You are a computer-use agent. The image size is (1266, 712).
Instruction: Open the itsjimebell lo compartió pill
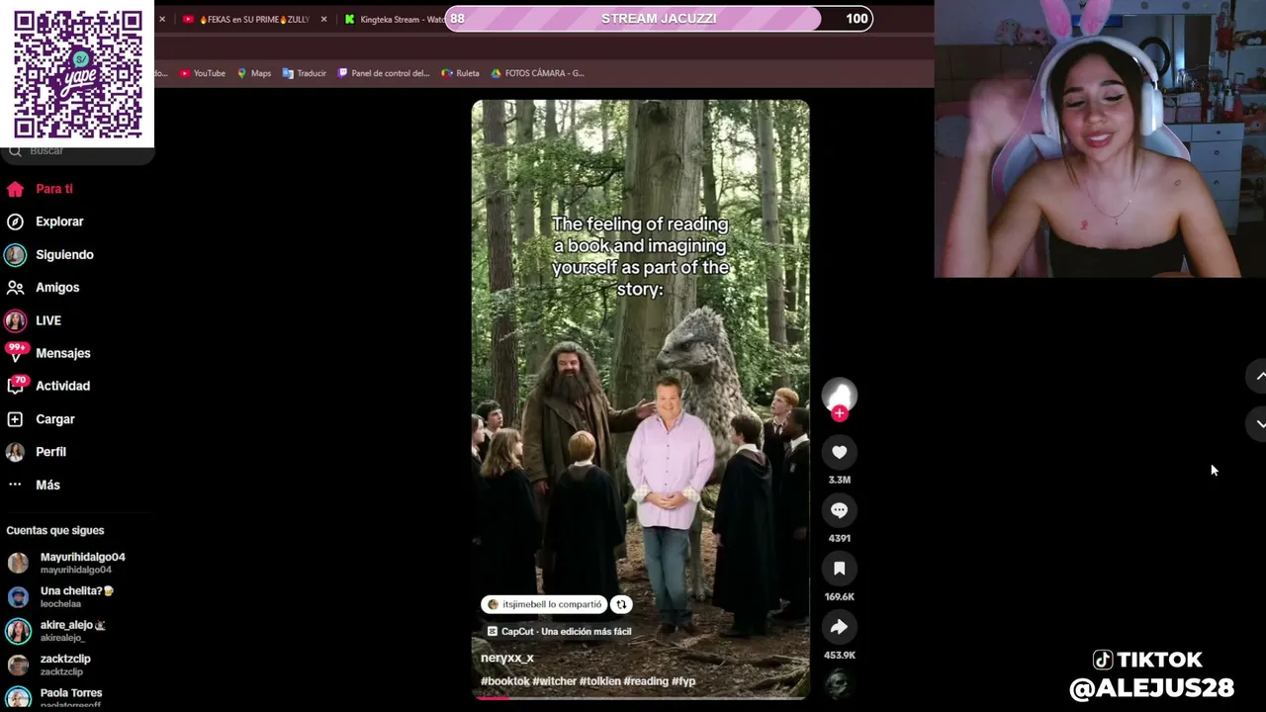tap(544, 604)
